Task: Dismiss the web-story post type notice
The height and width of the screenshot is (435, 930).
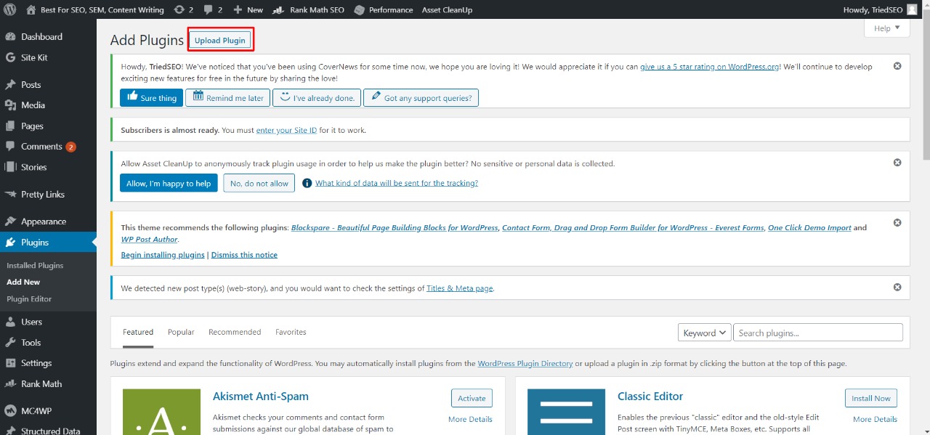Action: [x=897, y=287]
